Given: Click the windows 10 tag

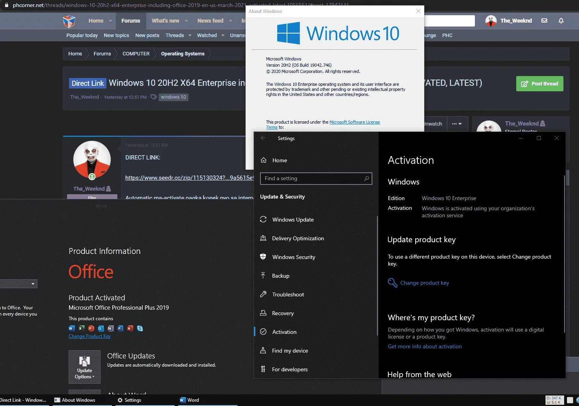Looking at the screenshot, I should pos(174,97).
